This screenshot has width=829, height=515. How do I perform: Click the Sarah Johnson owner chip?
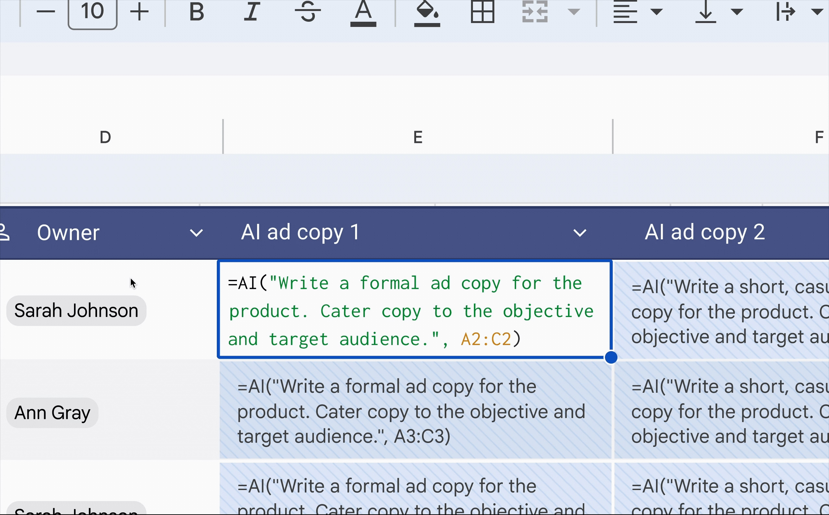[x=76, y=311]
